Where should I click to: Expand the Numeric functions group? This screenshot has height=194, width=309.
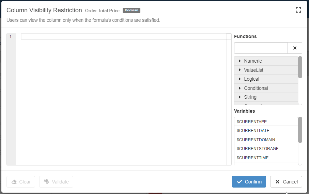pyautogui.click(x=253, y=61)
